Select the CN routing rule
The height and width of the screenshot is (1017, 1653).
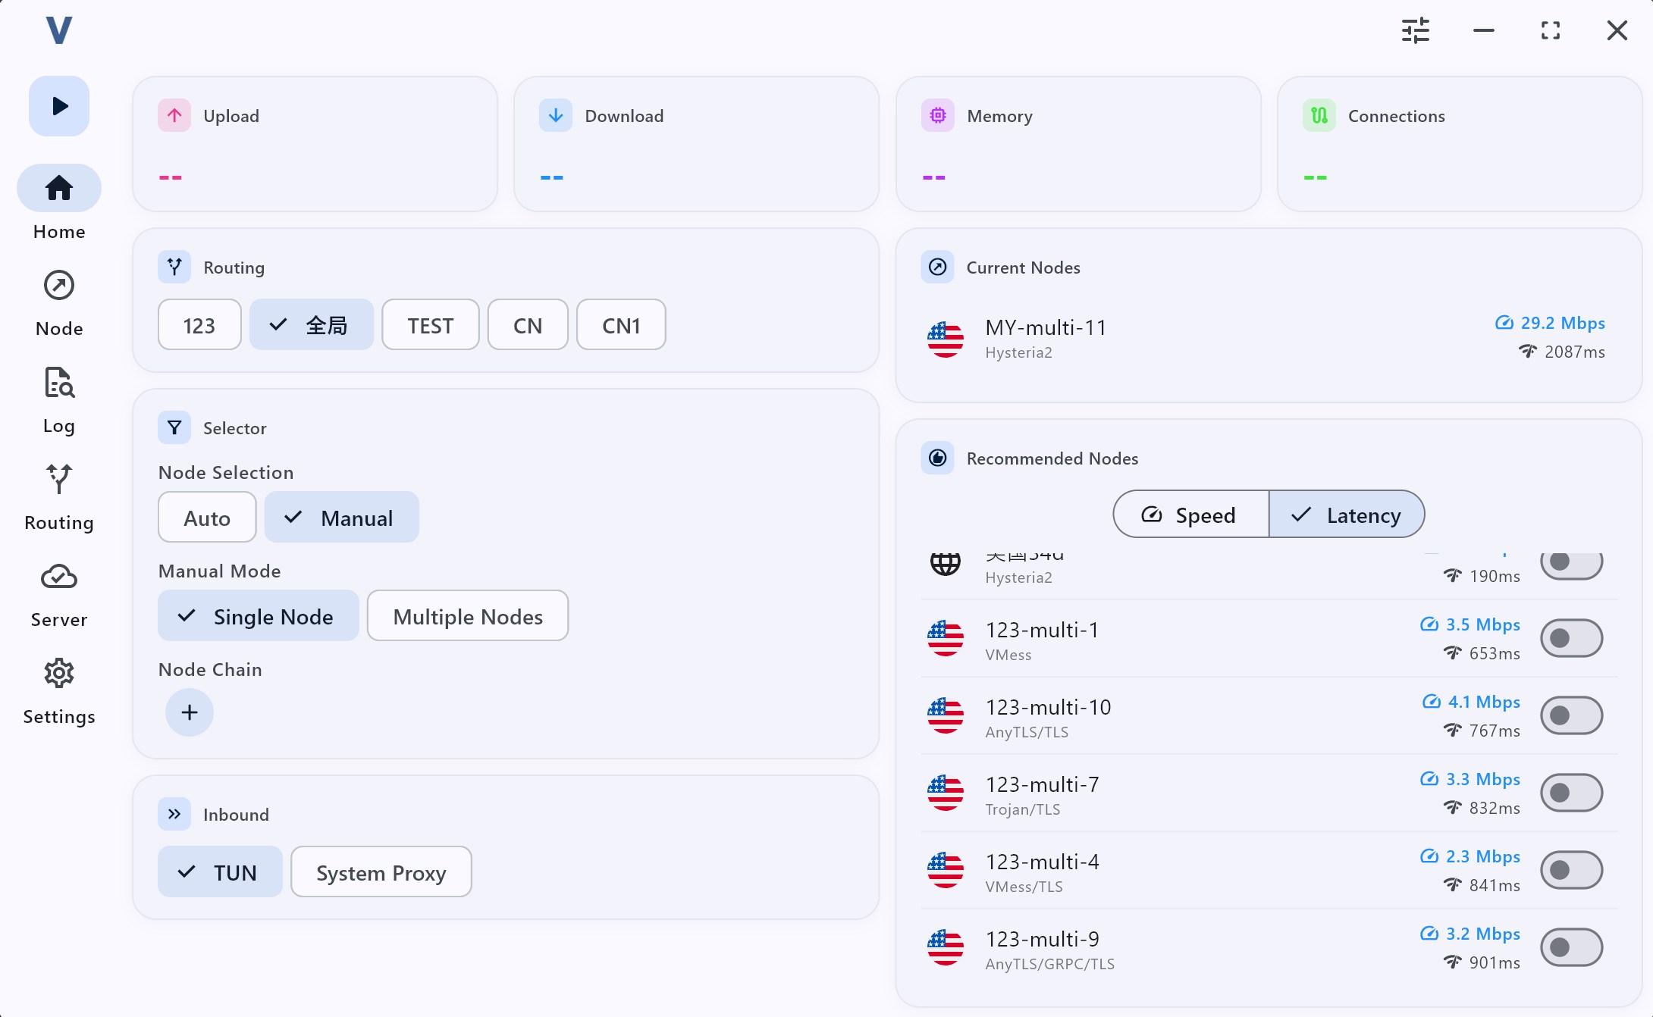(528, 325)
